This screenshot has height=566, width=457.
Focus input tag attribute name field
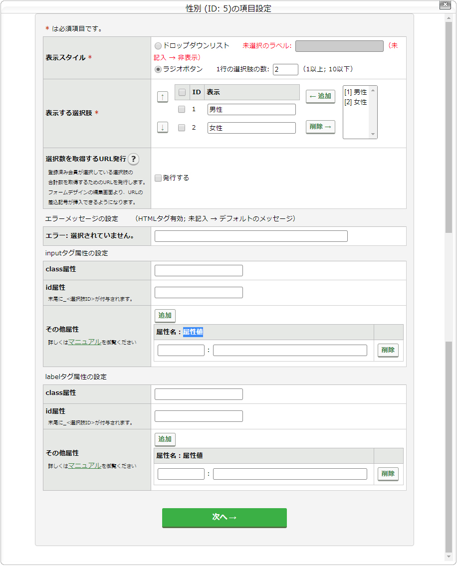point(181,350)
